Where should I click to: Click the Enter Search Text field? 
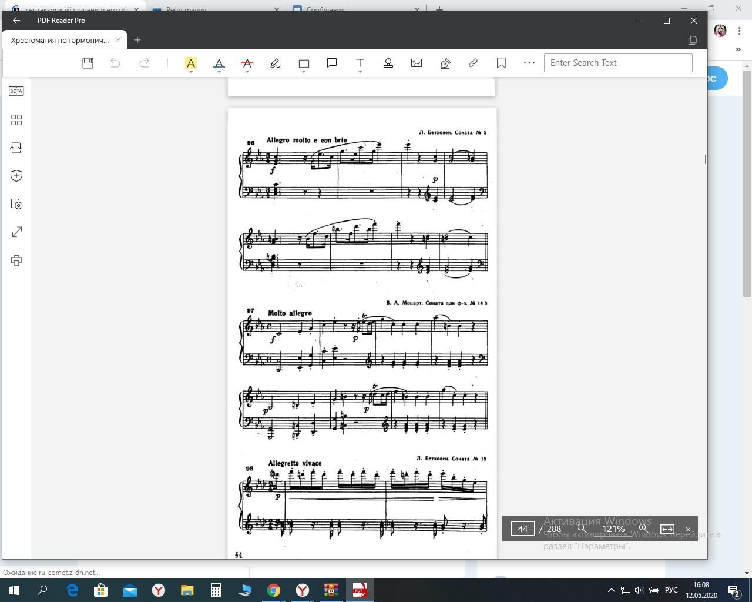point(618,63)
